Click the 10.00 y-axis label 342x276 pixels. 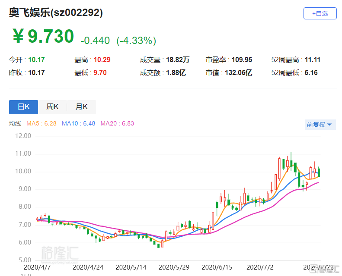(x=23, y=171)
